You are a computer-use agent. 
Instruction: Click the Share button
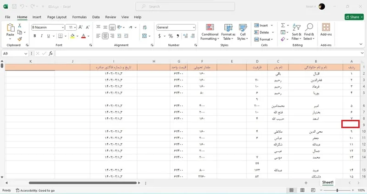(354, 17)
